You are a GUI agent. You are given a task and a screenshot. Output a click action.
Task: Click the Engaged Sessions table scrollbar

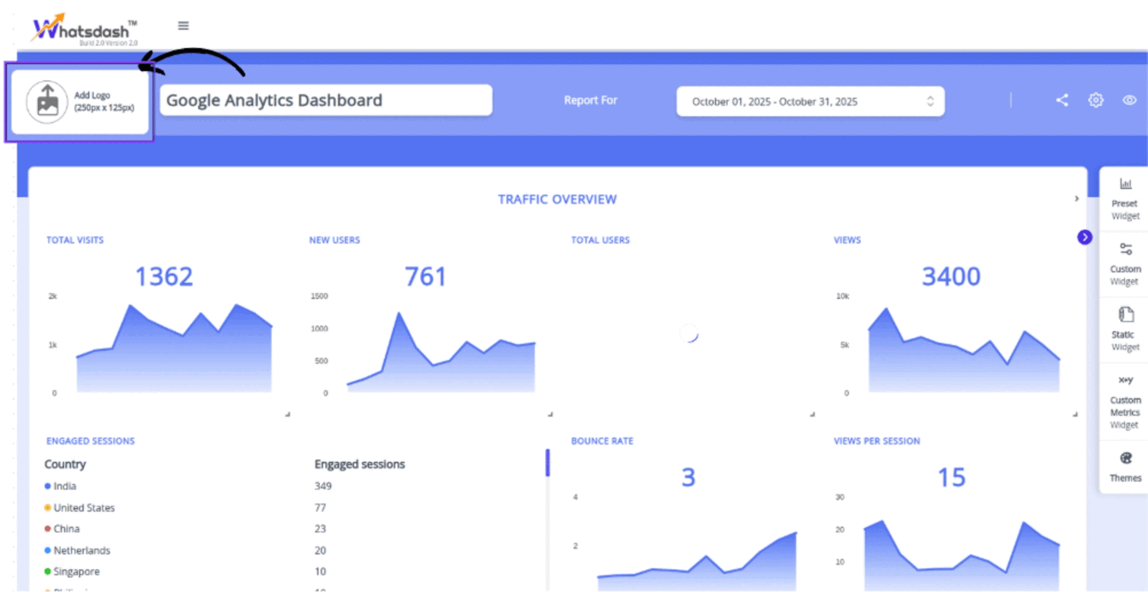[548, 463]
